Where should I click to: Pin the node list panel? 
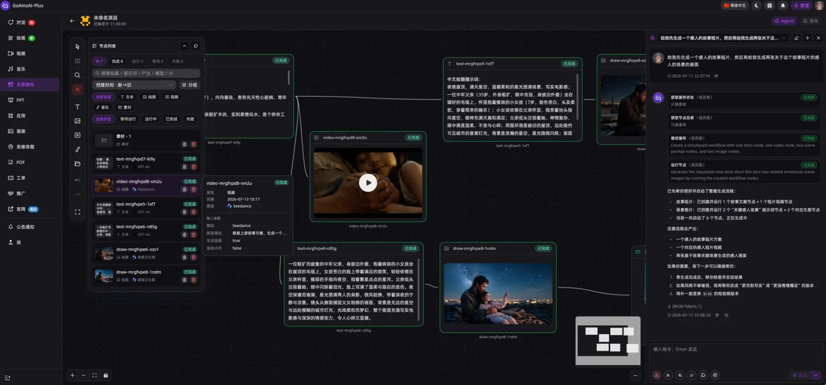(196, 46)
